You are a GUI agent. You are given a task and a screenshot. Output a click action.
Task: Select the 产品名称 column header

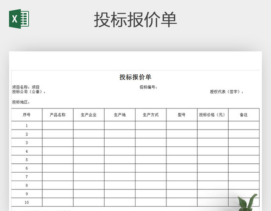58,115
